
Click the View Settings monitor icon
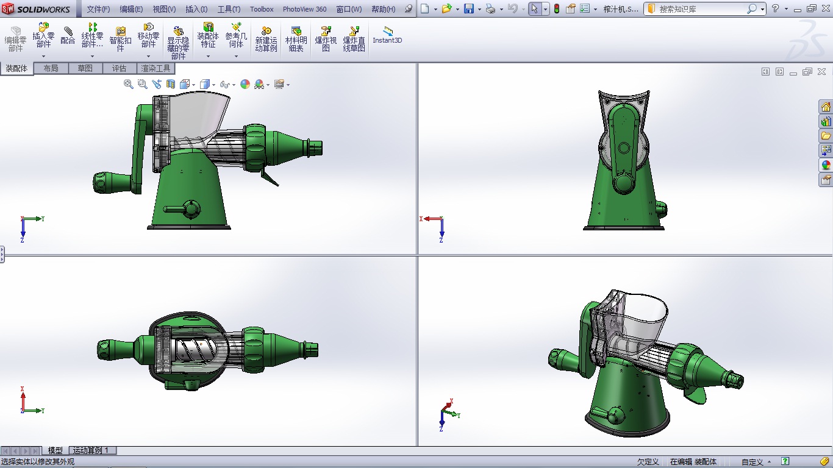(279, 84)
